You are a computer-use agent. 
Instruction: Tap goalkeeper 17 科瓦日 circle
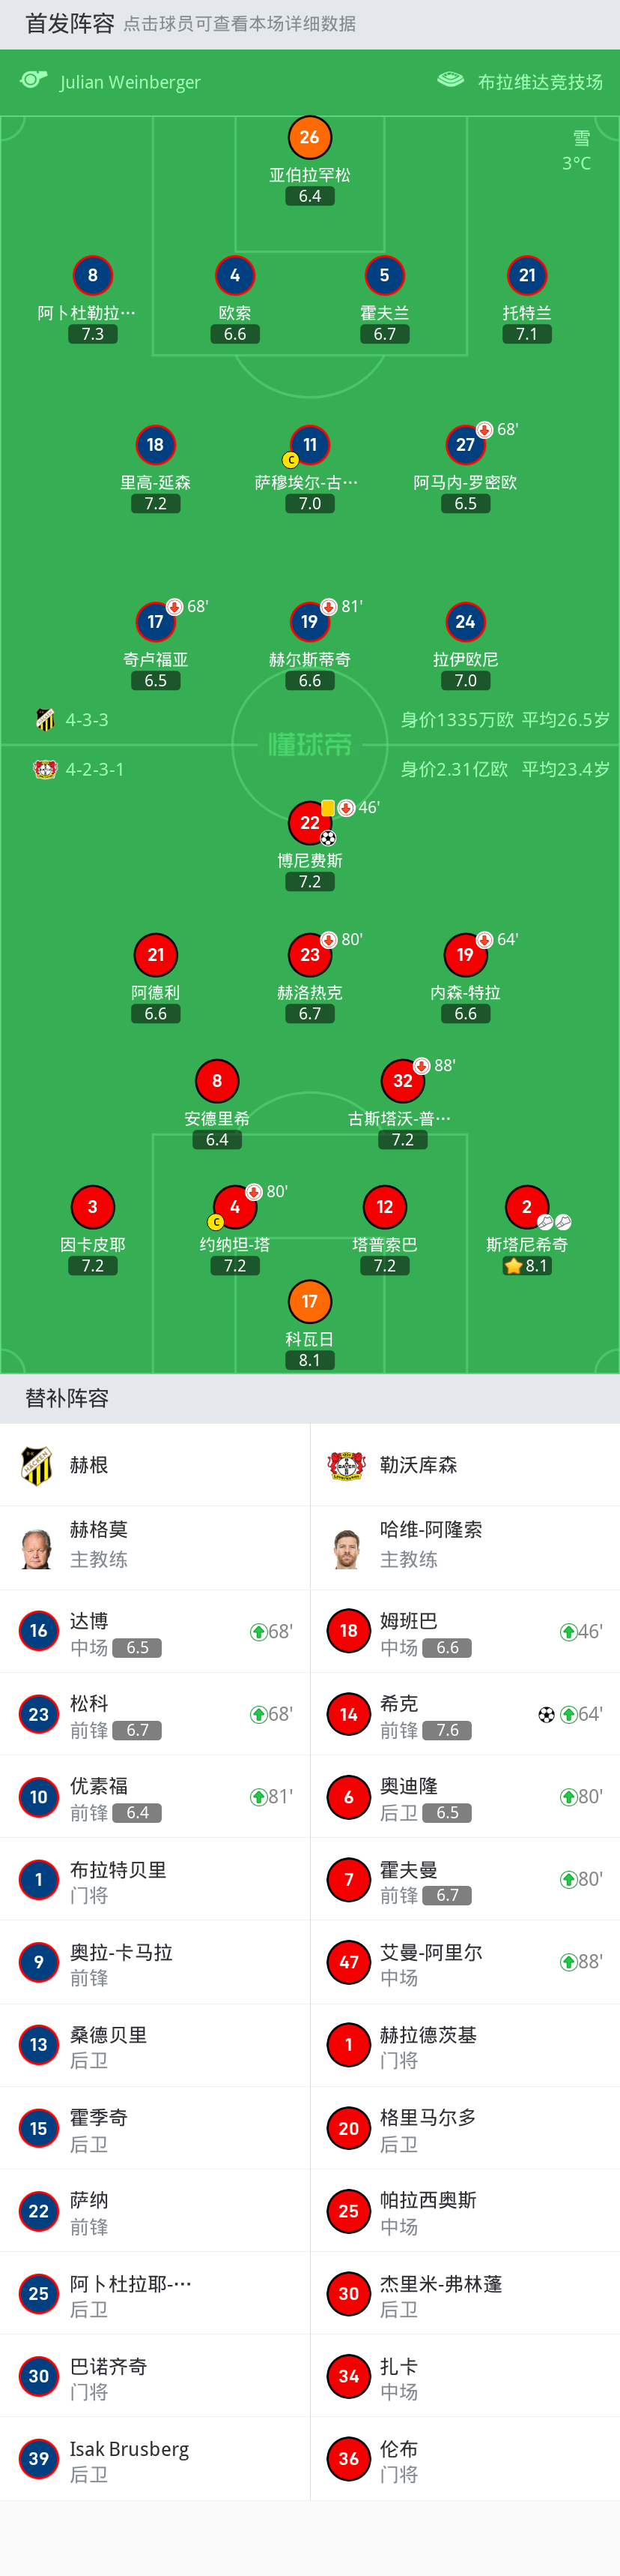point(309,1302)
